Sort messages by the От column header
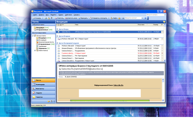The image size is (193, 121). [68, 25]
